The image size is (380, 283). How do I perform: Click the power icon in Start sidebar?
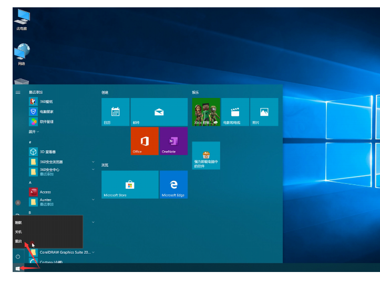[18, 256]
